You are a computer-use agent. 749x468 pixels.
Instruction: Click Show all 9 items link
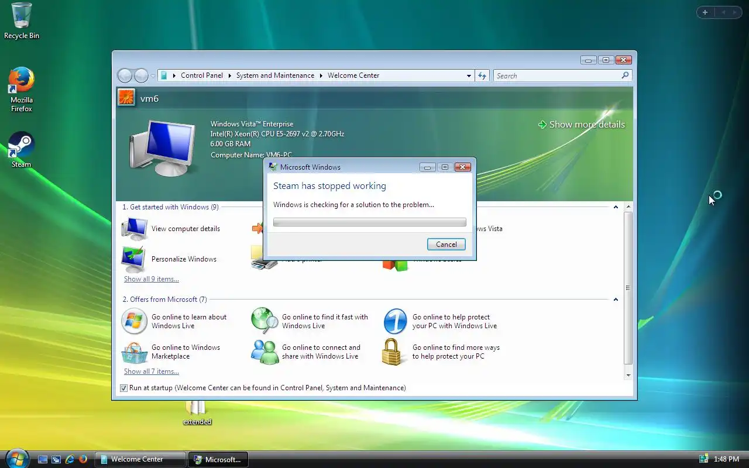pos(152,279)
